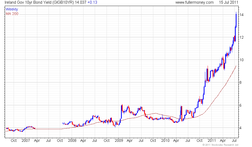Select the 14 mark on the y-axis

tap(241, 15)
